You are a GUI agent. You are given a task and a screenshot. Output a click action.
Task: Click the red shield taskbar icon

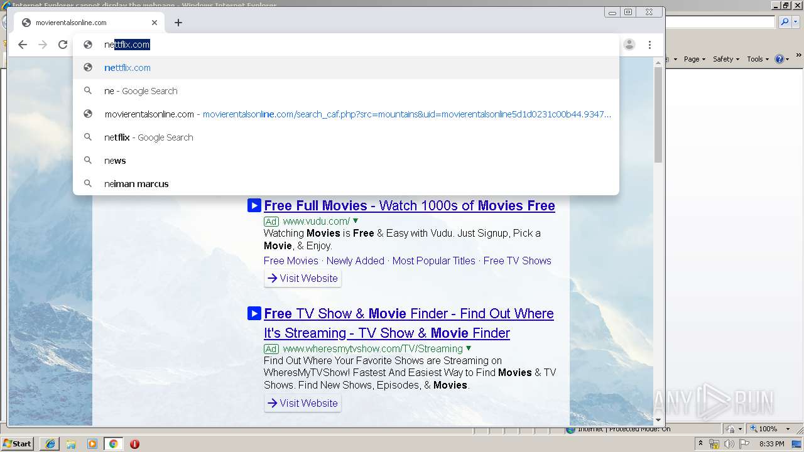point(134,444)
